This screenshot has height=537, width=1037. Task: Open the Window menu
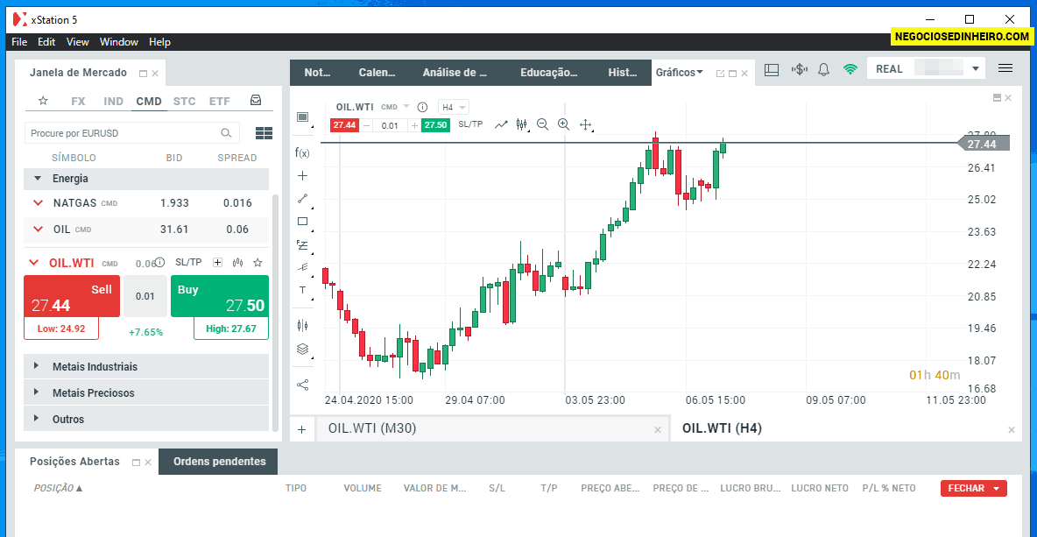click(x=119, y=42)
